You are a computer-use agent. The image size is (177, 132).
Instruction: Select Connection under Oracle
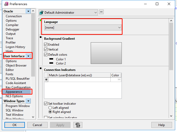click(x=14, y=16)
